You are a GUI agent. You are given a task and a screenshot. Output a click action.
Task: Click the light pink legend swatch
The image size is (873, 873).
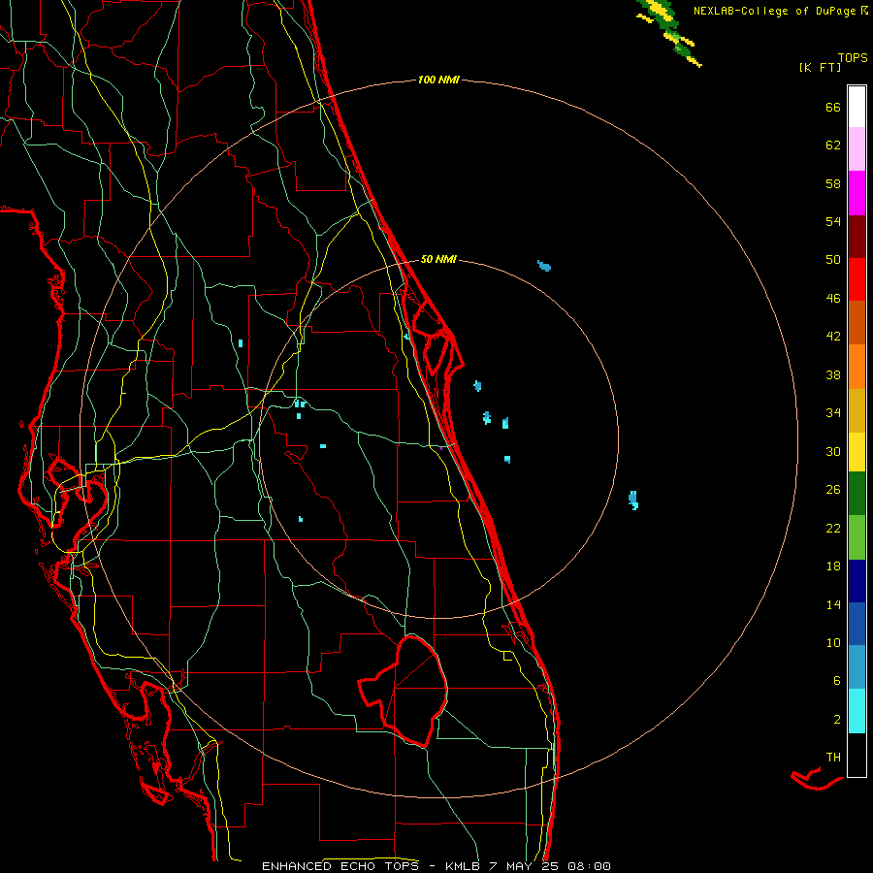point(857,148)
